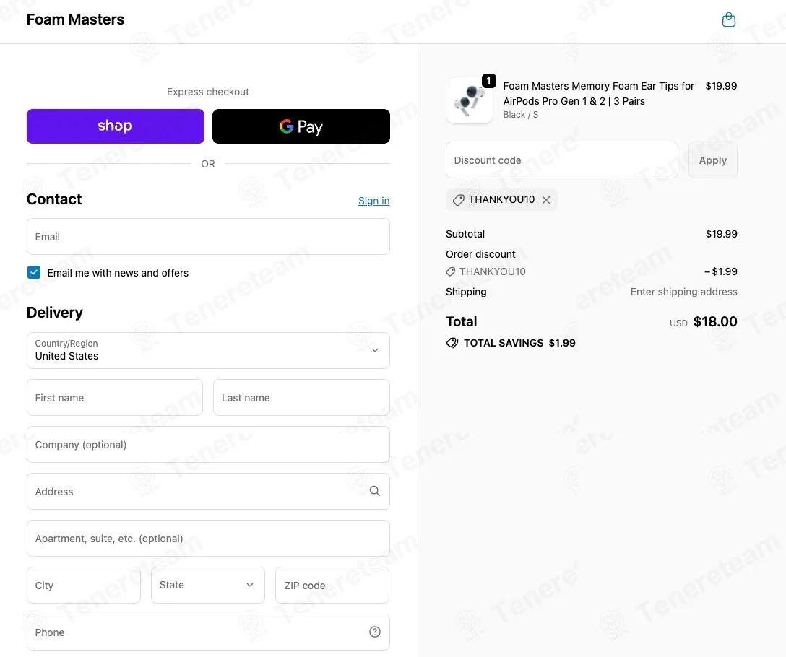Pay with Google Pay express button

click(301, 126)
